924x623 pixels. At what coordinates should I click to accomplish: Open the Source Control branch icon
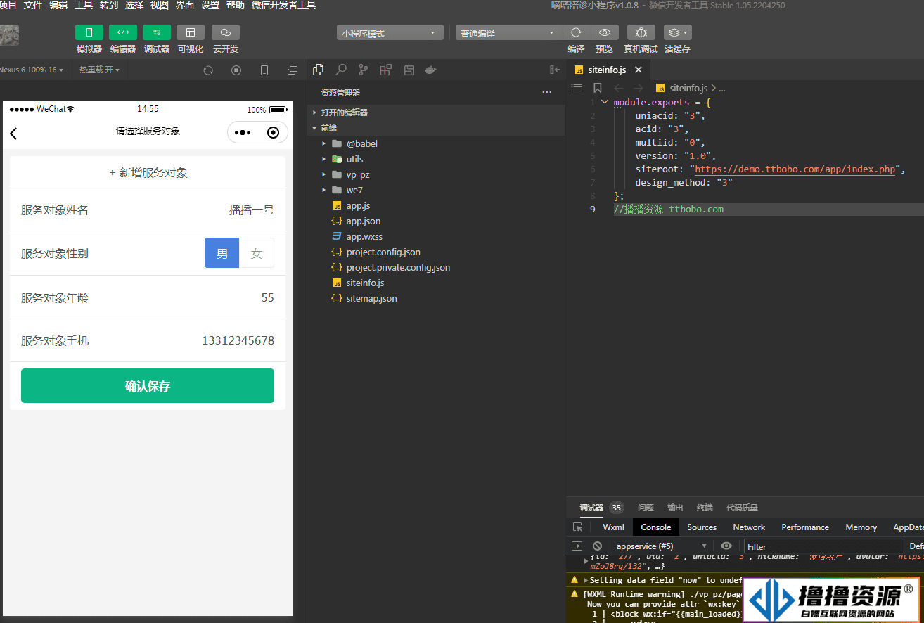[364, 70]
